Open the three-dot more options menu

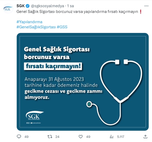click(146, 6)
